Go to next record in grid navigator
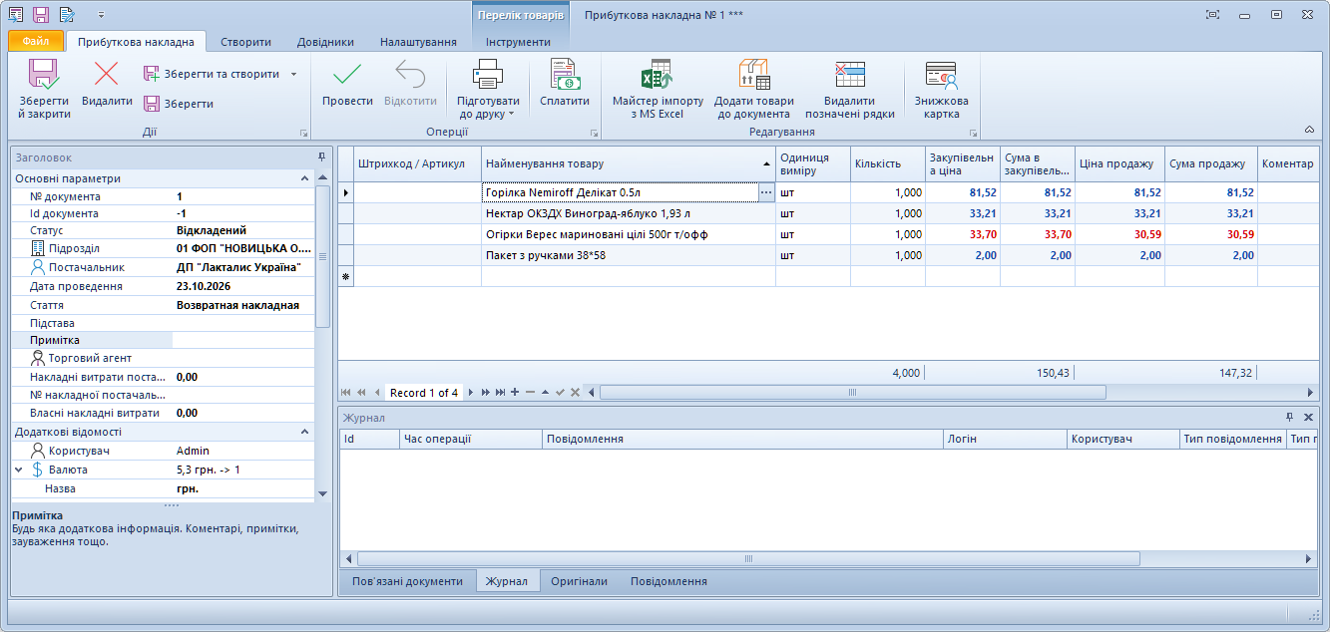The width and height of the screenshot is (1330, 632). (471, 393)
